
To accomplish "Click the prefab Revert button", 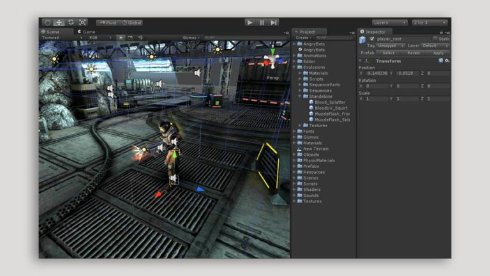I will click(413, 52).
